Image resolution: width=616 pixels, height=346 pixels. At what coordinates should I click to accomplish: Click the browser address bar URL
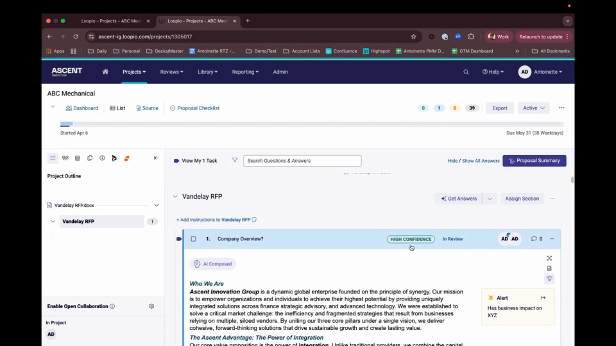tap(146, 37)
